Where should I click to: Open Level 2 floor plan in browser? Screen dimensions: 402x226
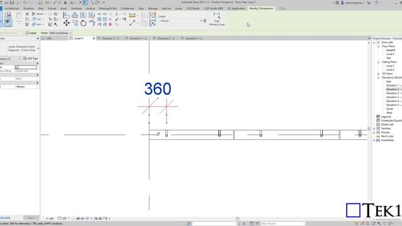pyautogui.click(x=390, y=54)
